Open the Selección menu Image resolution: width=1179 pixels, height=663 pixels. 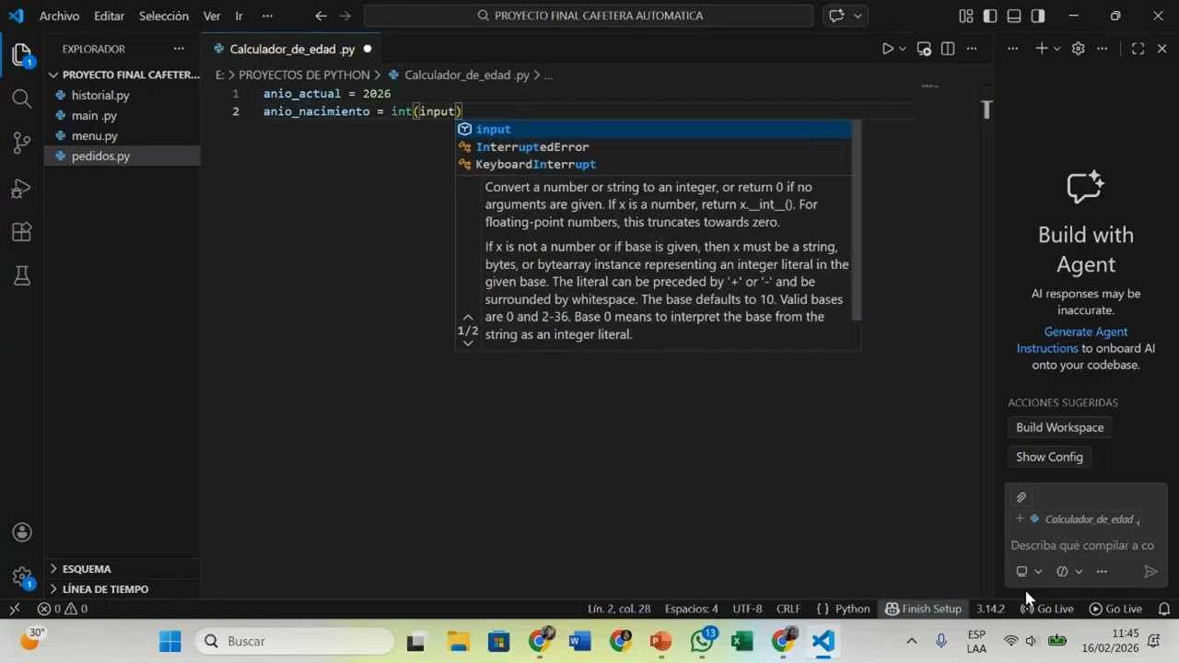click(164, 16)
